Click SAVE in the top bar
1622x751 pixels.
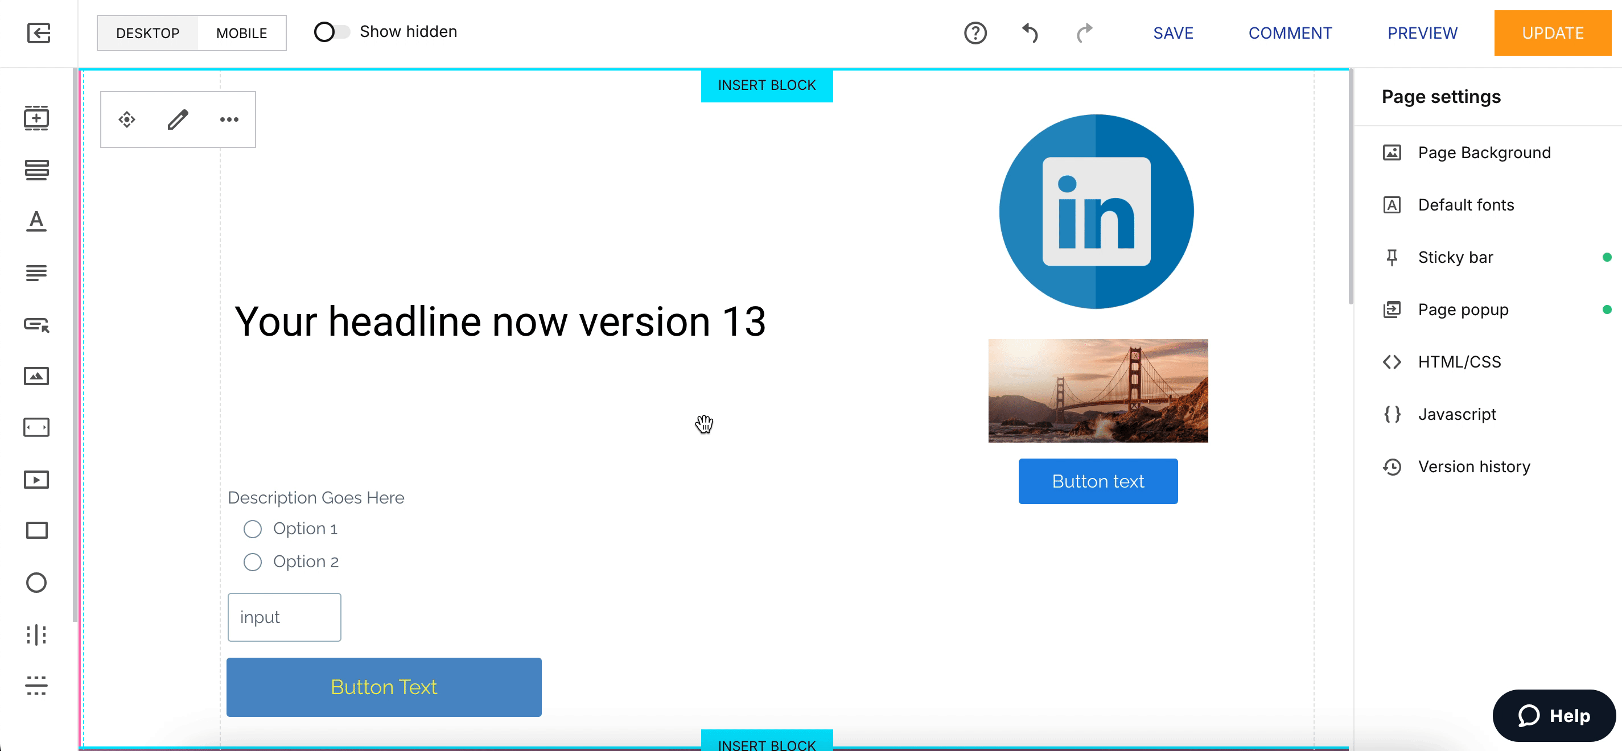1173,33
